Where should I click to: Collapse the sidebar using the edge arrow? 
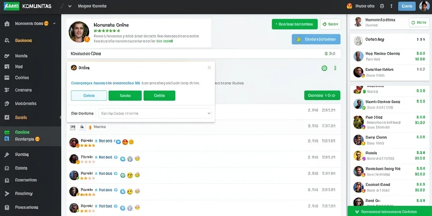tap(60, 117)
